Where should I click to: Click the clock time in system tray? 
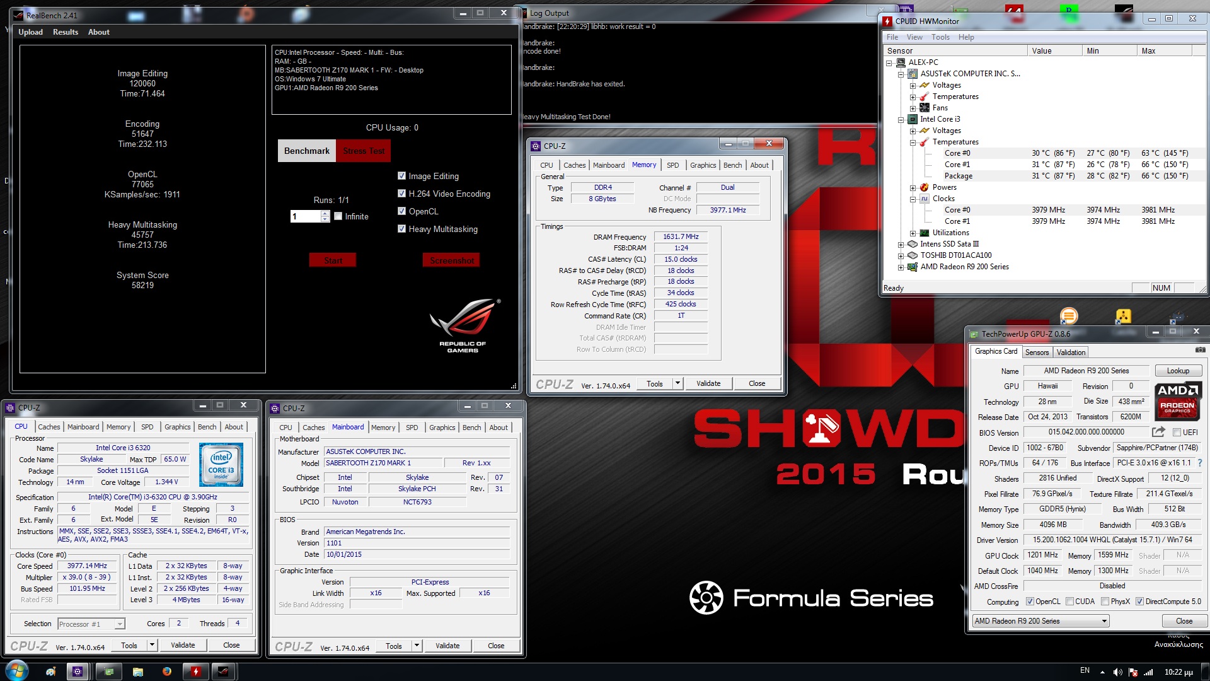(x=1178, y=672)
